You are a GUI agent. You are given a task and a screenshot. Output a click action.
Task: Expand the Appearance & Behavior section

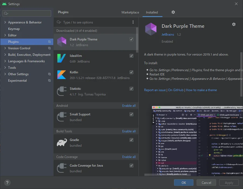[5, 22]
